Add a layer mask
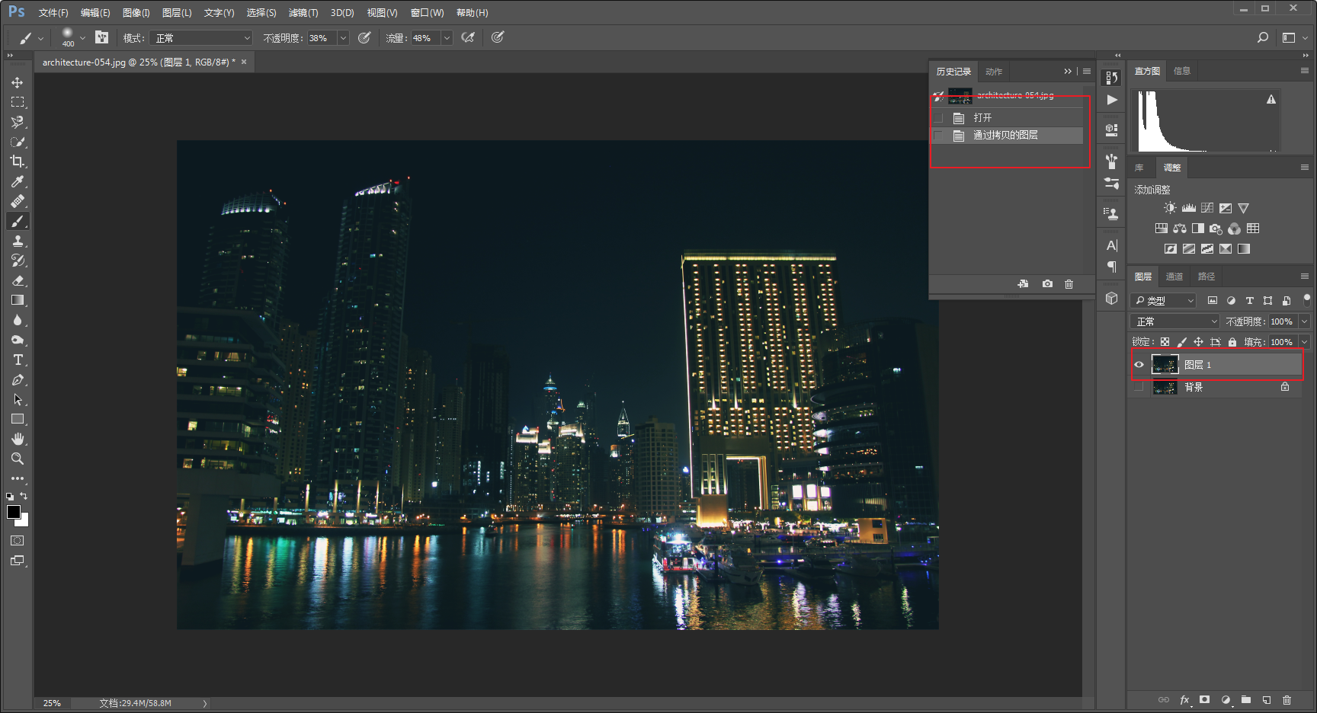The image size is (1317, 713). 1204,699
